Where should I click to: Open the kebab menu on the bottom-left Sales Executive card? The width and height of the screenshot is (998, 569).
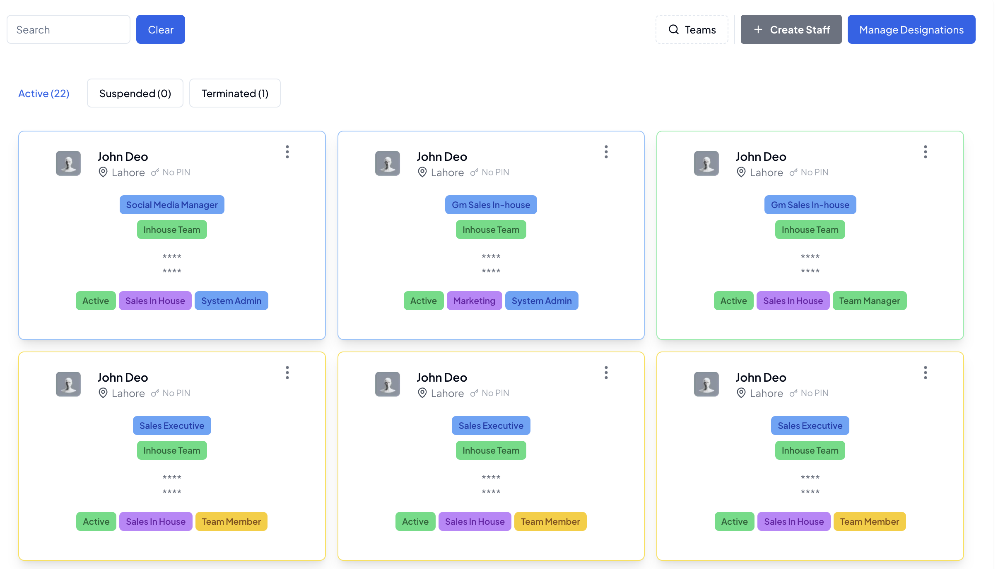pyautogui.click(x=287, y=373)
